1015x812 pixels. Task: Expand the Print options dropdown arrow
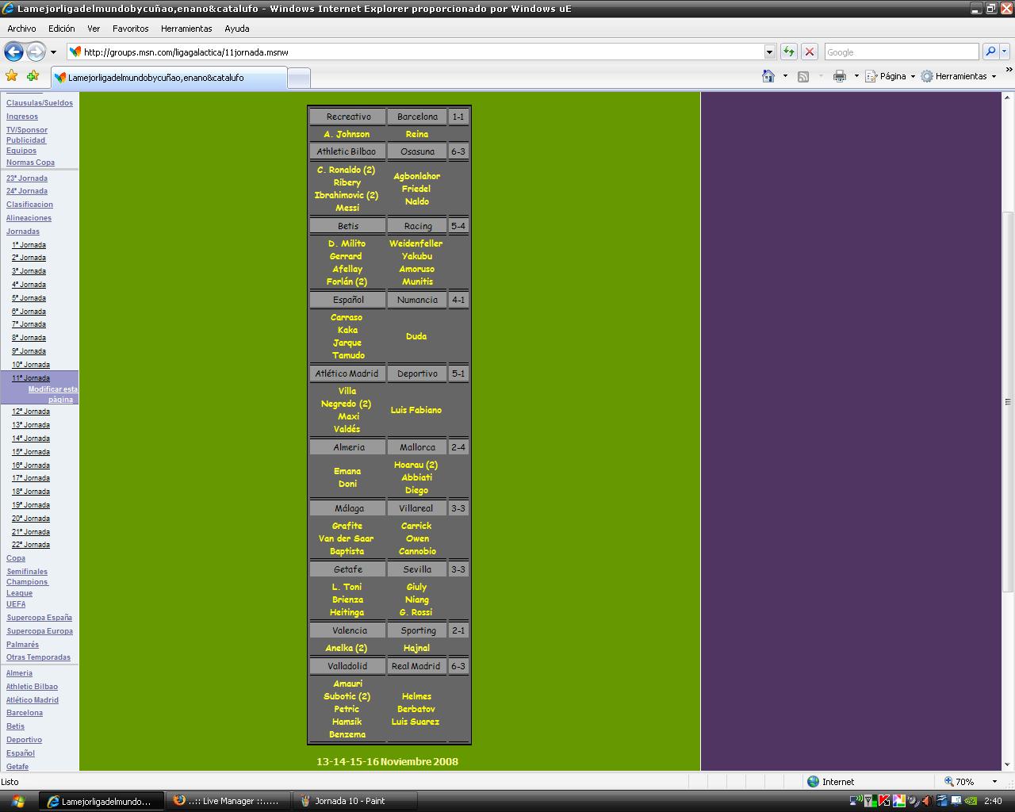tap(856, 76)
